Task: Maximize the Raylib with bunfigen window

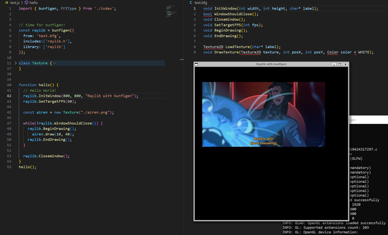Action: point(340,64)
